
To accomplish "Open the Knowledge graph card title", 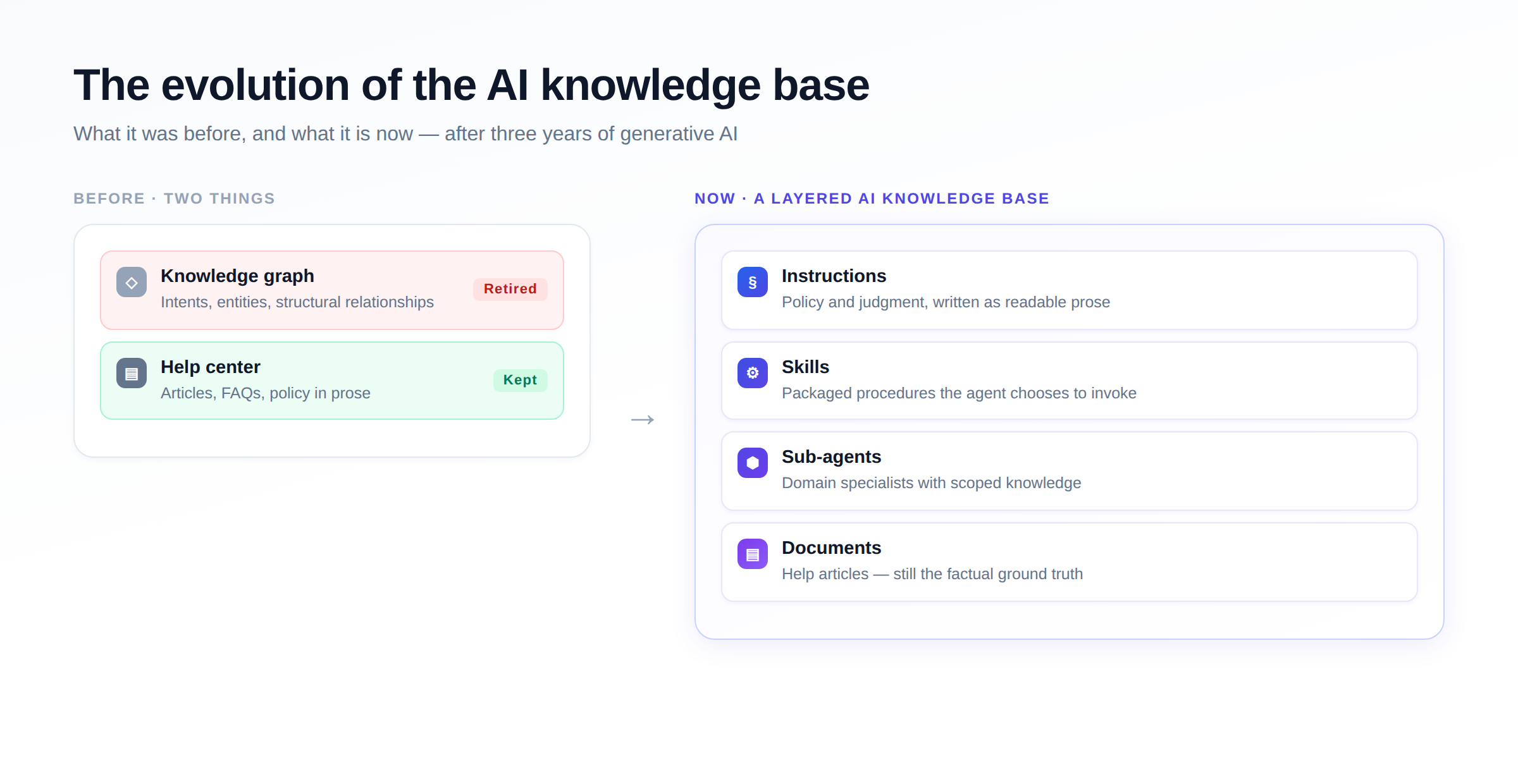I will pos(237,276).
